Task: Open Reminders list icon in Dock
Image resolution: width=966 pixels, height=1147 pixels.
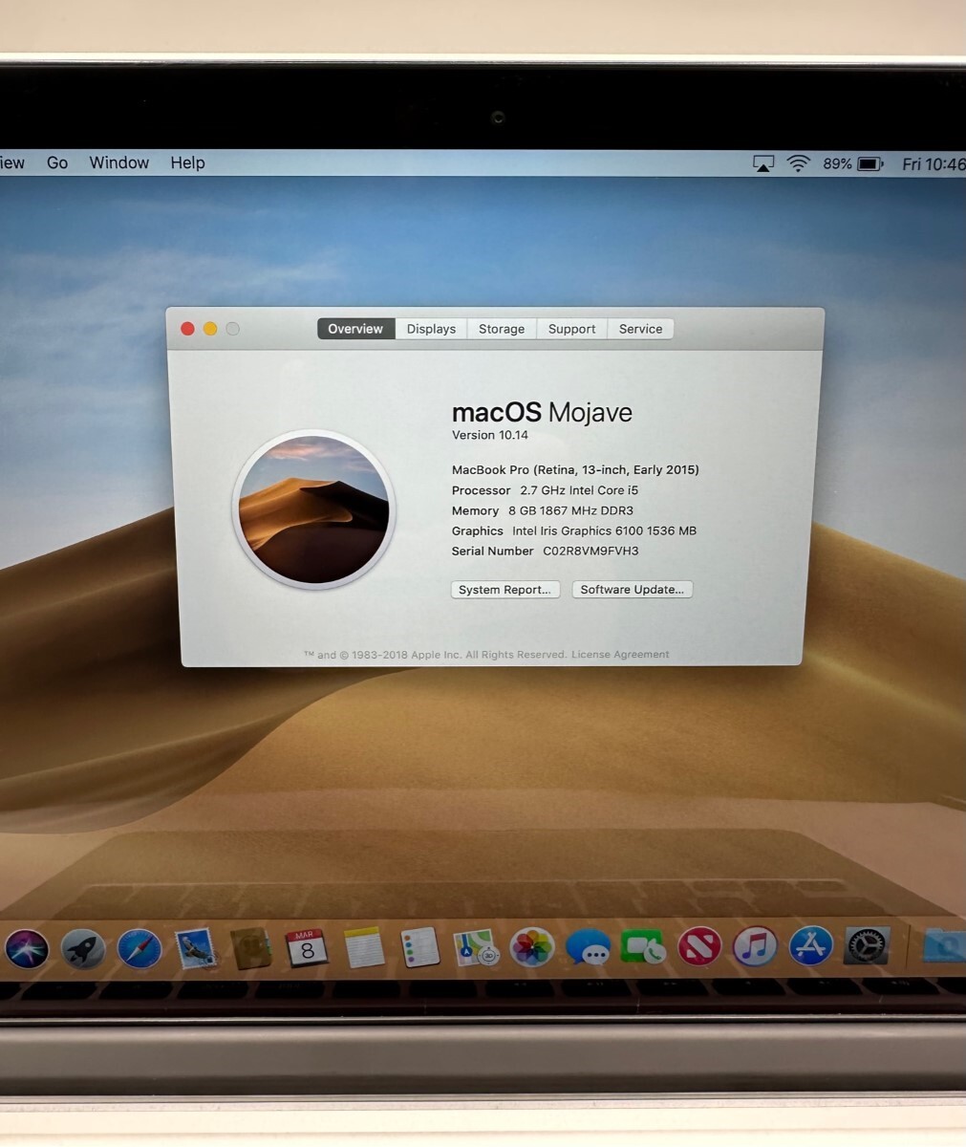Action: click(419, 948)
